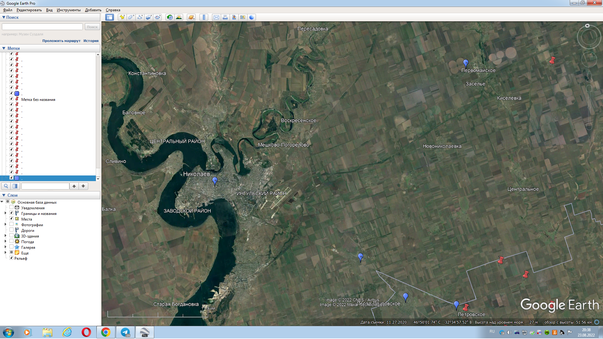603x339 pixels.
Task: Uncheck Границы и названия layer
Action: point(11,213)
